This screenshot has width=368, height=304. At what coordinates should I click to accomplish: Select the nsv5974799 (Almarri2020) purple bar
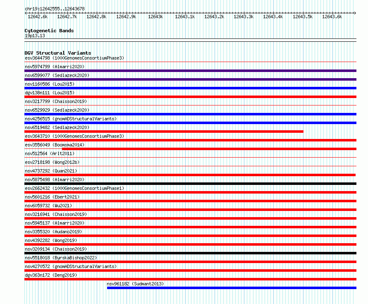190,71
